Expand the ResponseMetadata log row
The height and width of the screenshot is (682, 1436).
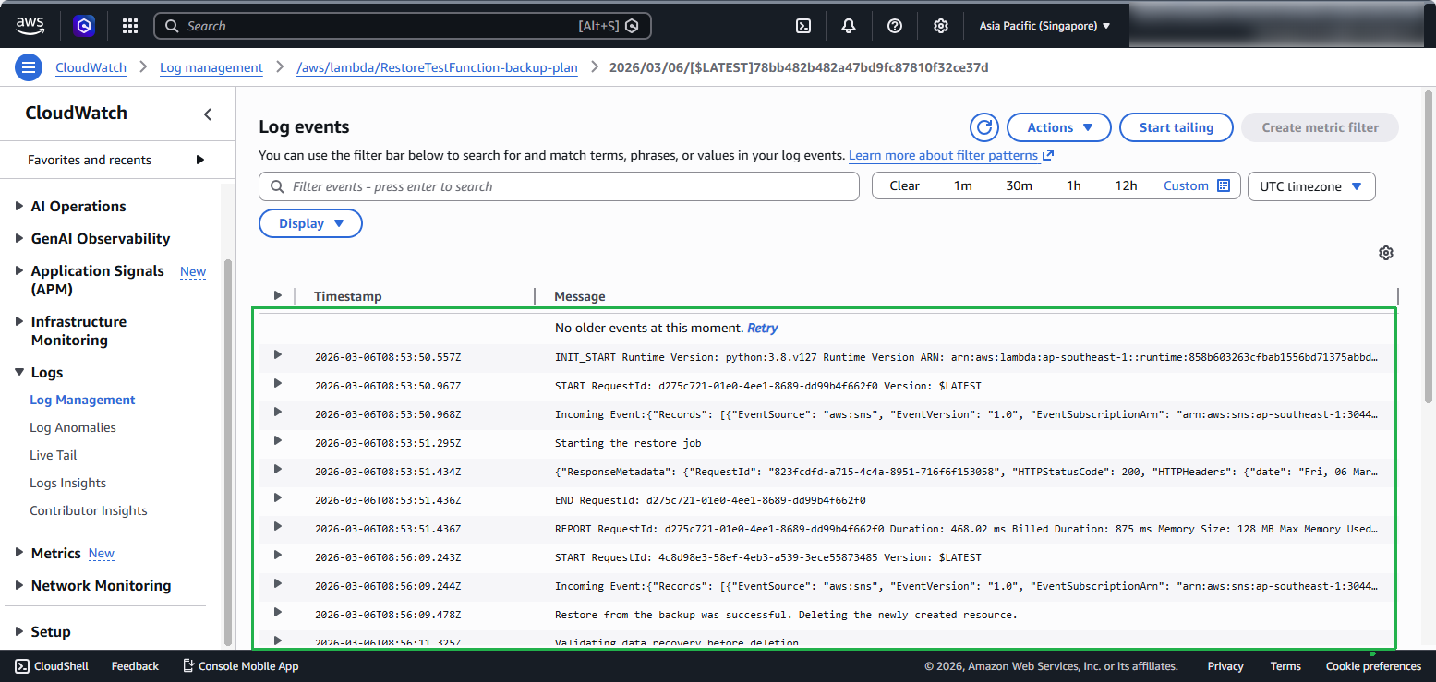(277, 469)
